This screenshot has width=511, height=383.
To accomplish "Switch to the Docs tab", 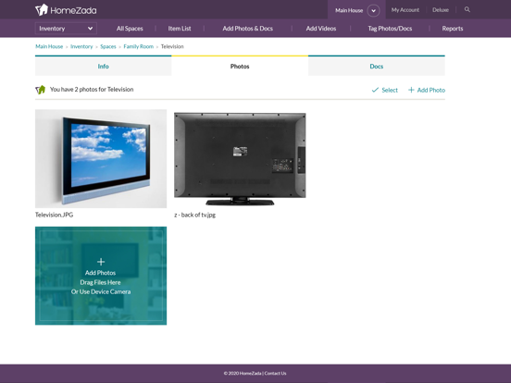I will coord(377,66).
